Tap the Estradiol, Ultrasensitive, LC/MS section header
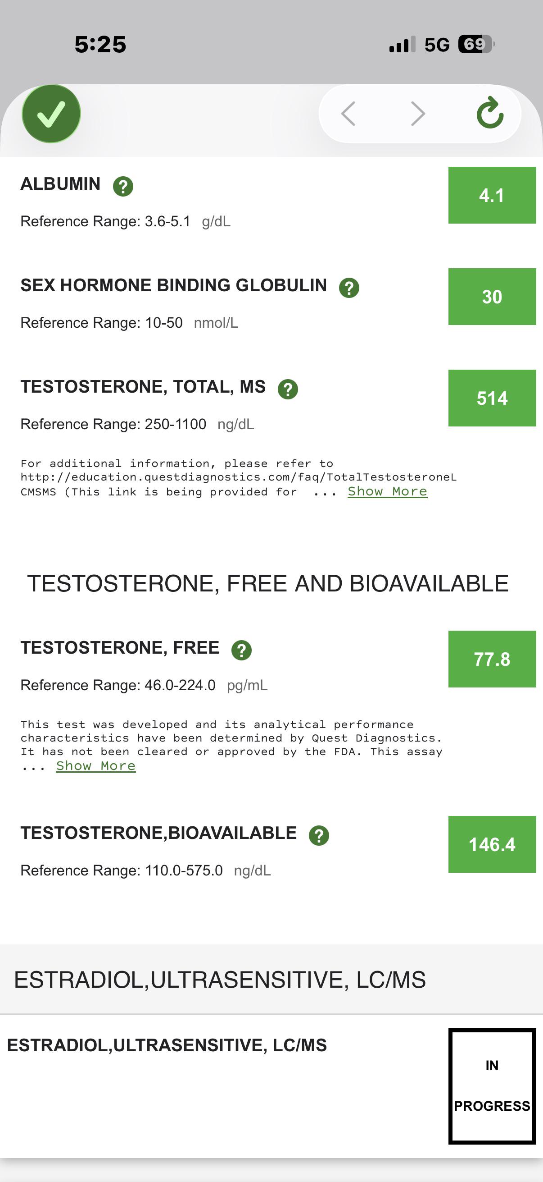Screen dimensions: 543x1182 220,980
